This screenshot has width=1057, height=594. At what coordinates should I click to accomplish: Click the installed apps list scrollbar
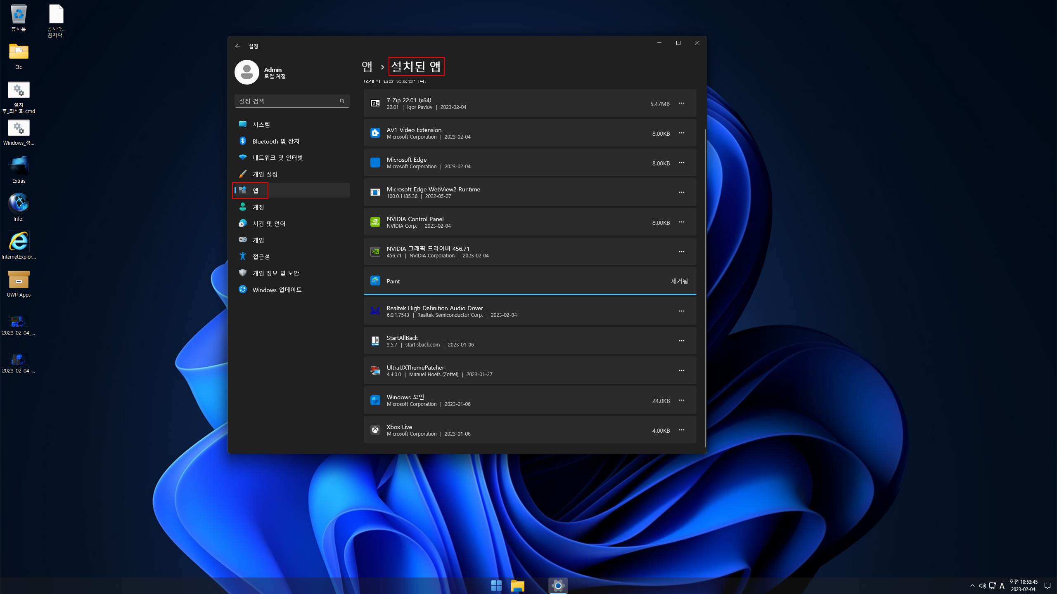tap(705, 289)
